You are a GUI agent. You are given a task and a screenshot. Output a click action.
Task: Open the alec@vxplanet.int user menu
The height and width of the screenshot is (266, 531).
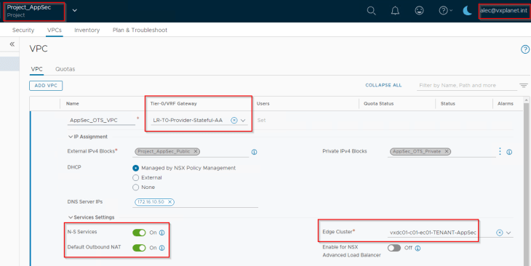pos(503,10)
